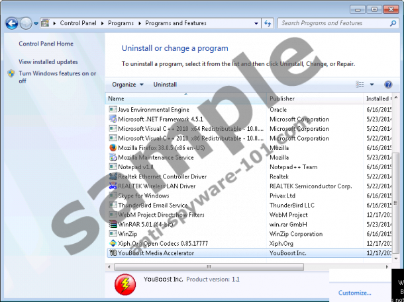The height and width of the screenshot is (302, 404).
Task: Click Uninstall in the toolbar
Action: point(165,85)
